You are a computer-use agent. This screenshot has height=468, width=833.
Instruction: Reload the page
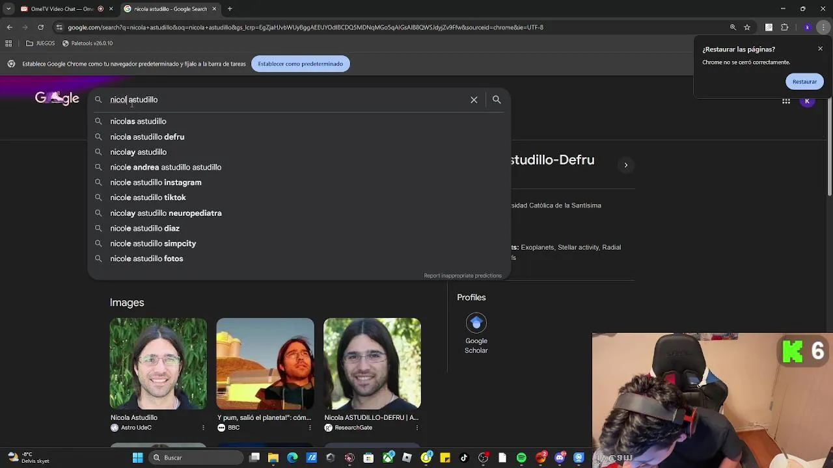pos(40,27)
